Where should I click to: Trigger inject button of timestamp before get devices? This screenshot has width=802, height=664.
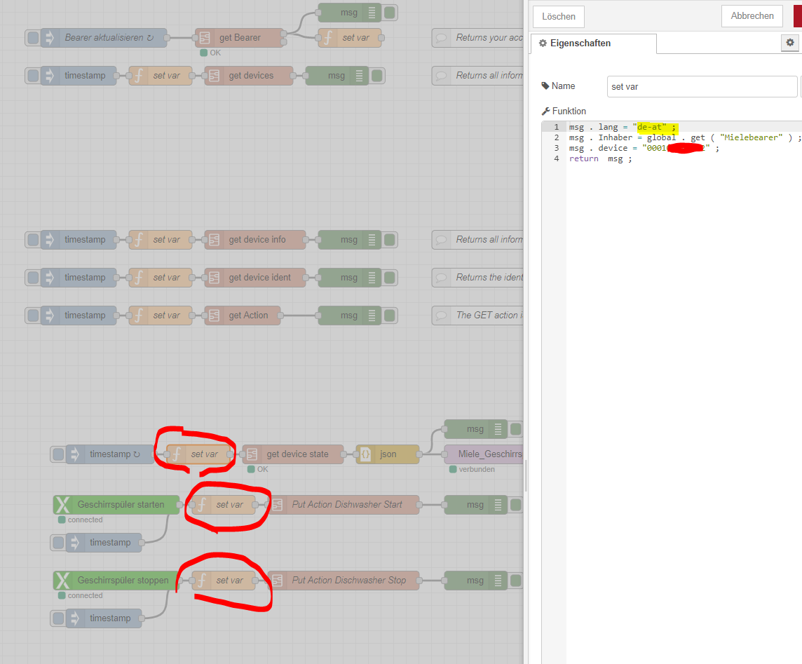(x=33, y=76)
